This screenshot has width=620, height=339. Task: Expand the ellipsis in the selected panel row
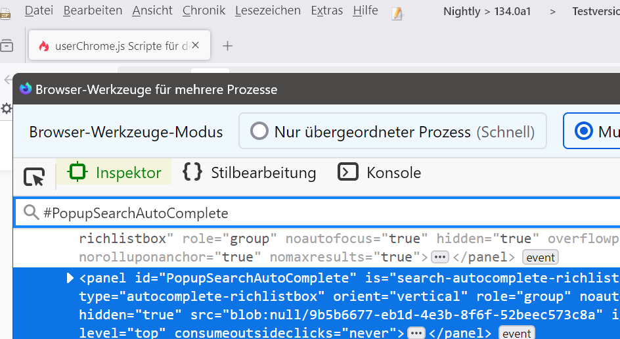[x=416, y=333]
